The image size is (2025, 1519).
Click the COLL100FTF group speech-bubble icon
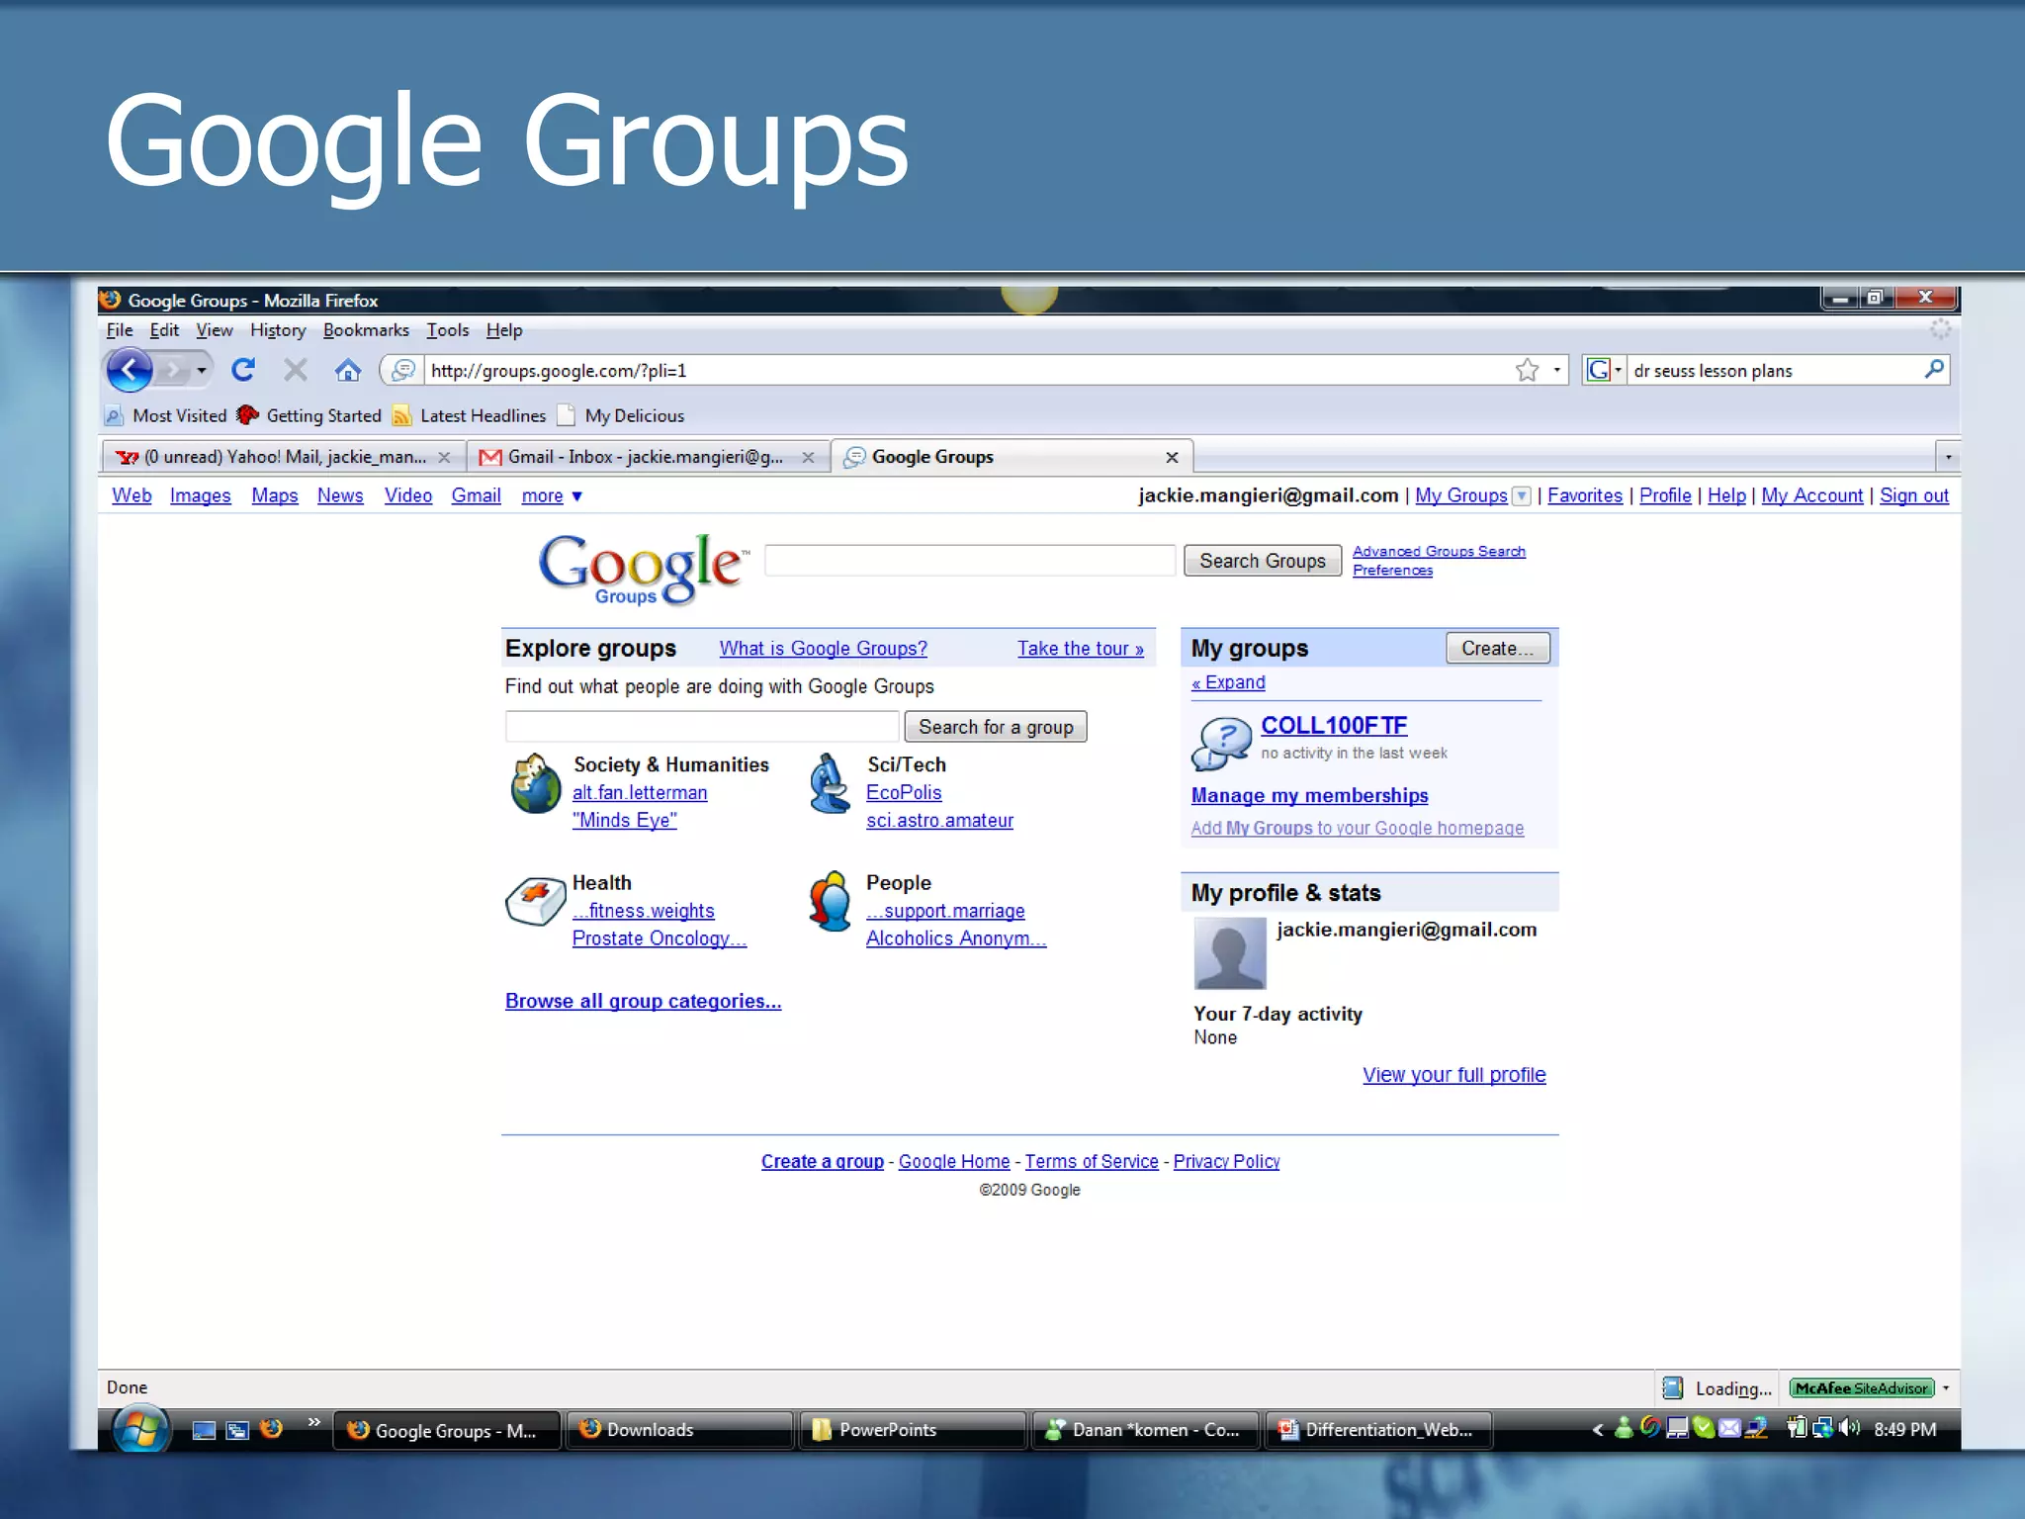click(x=1221, y=743)
